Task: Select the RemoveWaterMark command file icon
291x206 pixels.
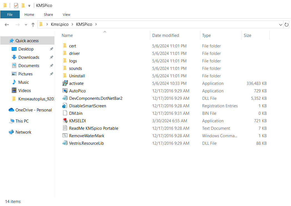Action: 65,136
